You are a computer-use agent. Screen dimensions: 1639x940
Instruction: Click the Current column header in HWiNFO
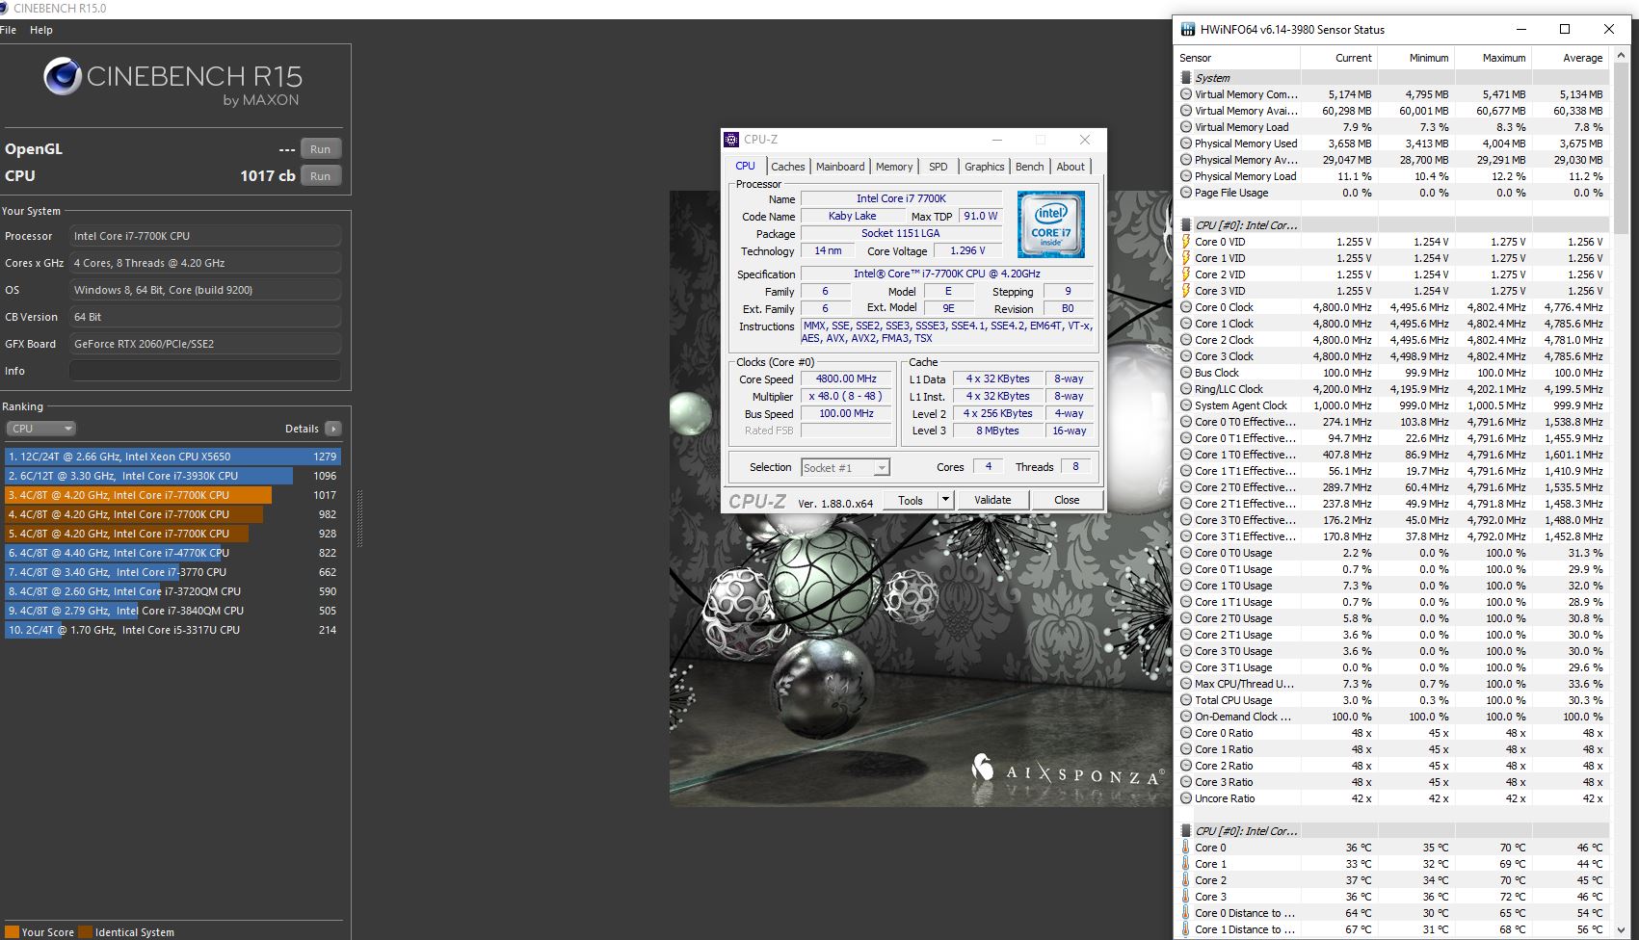(x=1339, y=58)
